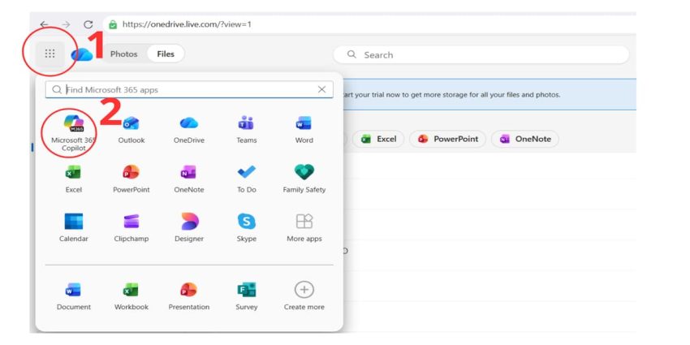690x345 pixels.
Task: Open the app launcher grid icon
Action: 50,54
